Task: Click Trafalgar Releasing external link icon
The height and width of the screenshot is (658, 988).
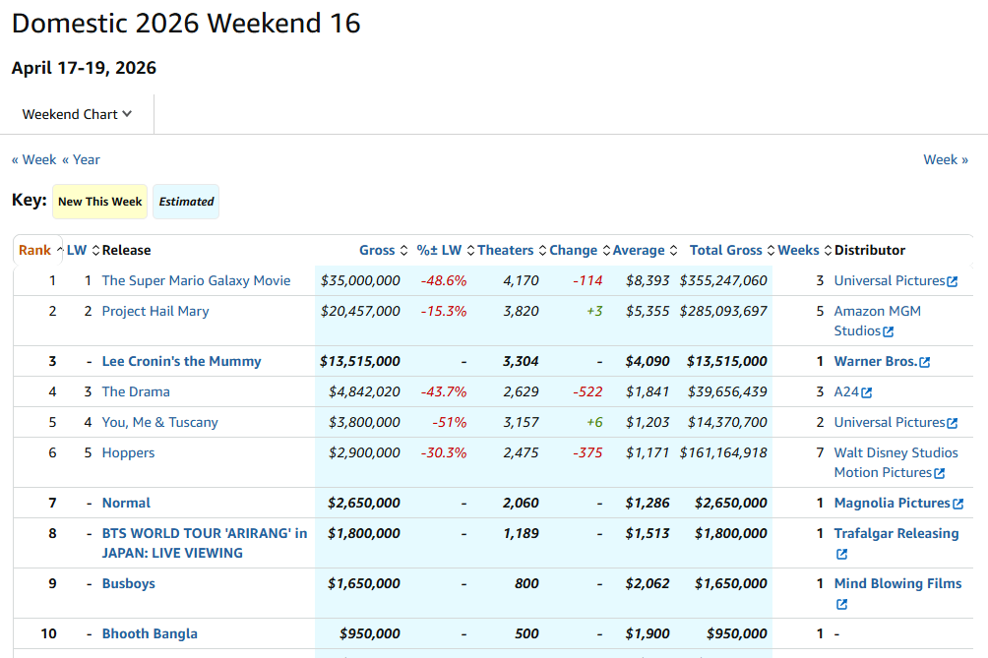Action: coord(841,555)
